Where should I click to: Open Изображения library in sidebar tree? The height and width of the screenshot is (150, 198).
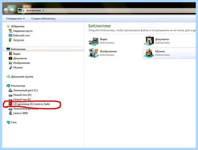pos(21,63)
